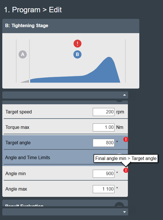Click the Angle max value field
This screenshot has width=163, height=220.
(104, 189)
